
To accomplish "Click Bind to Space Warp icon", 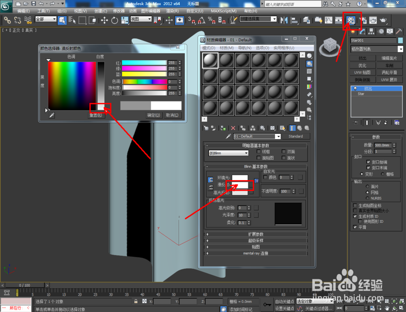I will (28, 20).
